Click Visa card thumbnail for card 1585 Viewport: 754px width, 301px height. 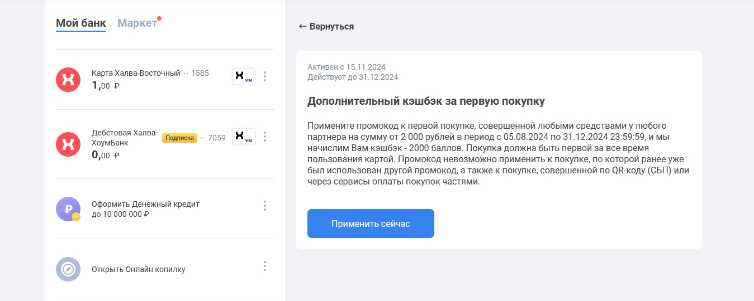(x=244, y=76)
